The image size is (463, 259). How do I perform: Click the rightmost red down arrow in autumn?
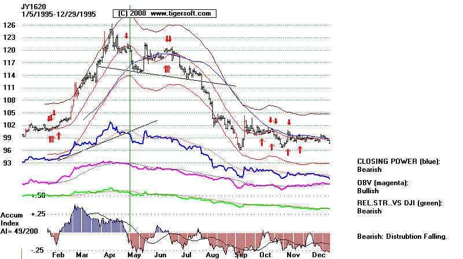(x=289, y=122)
